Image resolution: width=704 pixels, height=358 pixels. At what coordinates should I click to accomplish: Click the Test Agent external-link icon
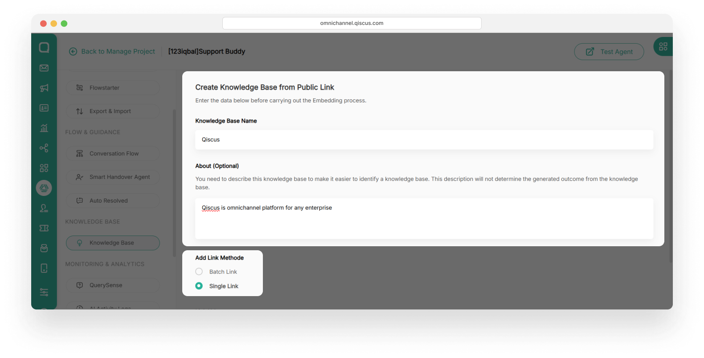pos(590,52)
